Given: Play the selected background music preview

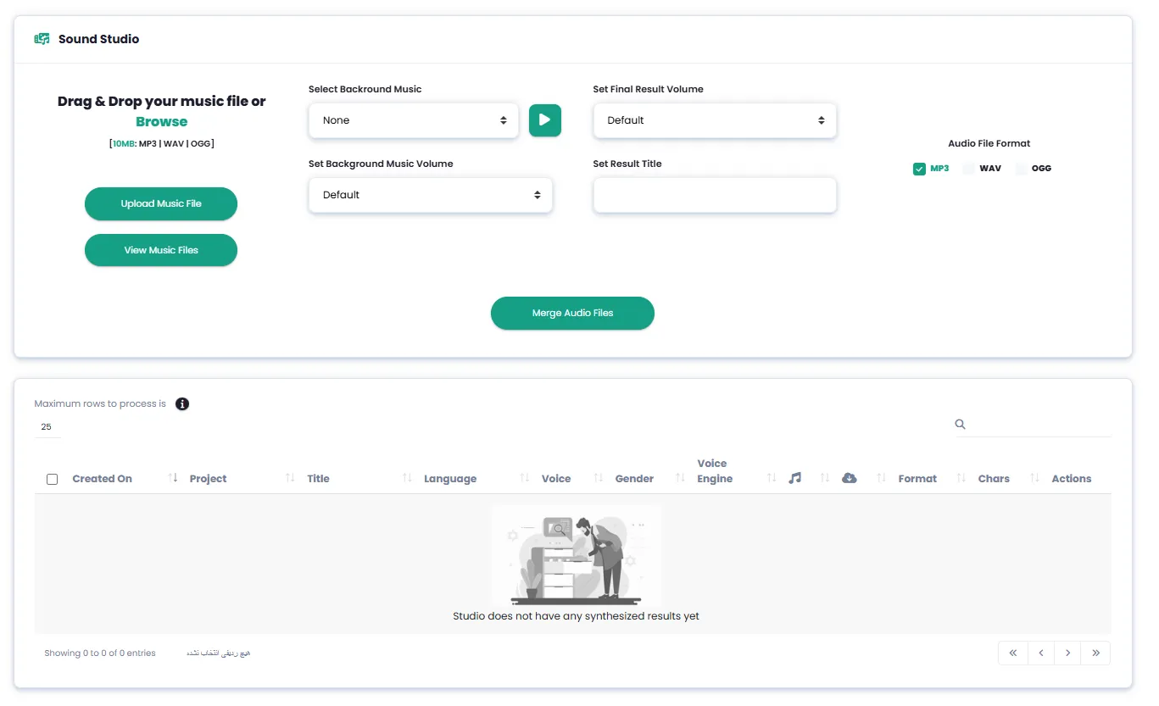Looking at the screenshot, I should coord(545,120).
